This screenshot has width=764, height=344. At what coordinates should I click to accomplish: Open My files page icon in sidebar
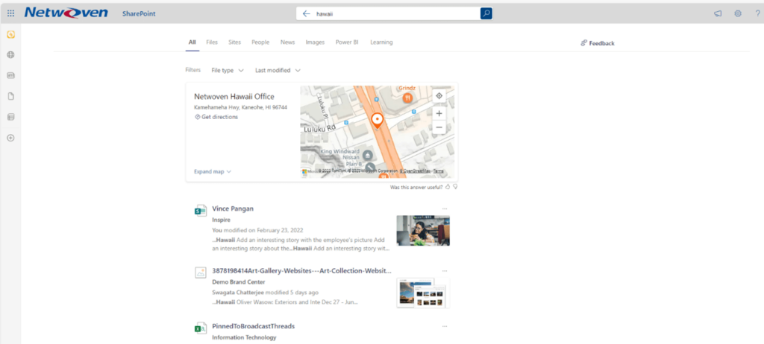coord(10,96)
